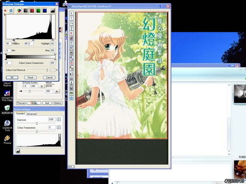Select the grey channel histogram button
Viewport: 246px width, 184px height.
coord(26,10)
